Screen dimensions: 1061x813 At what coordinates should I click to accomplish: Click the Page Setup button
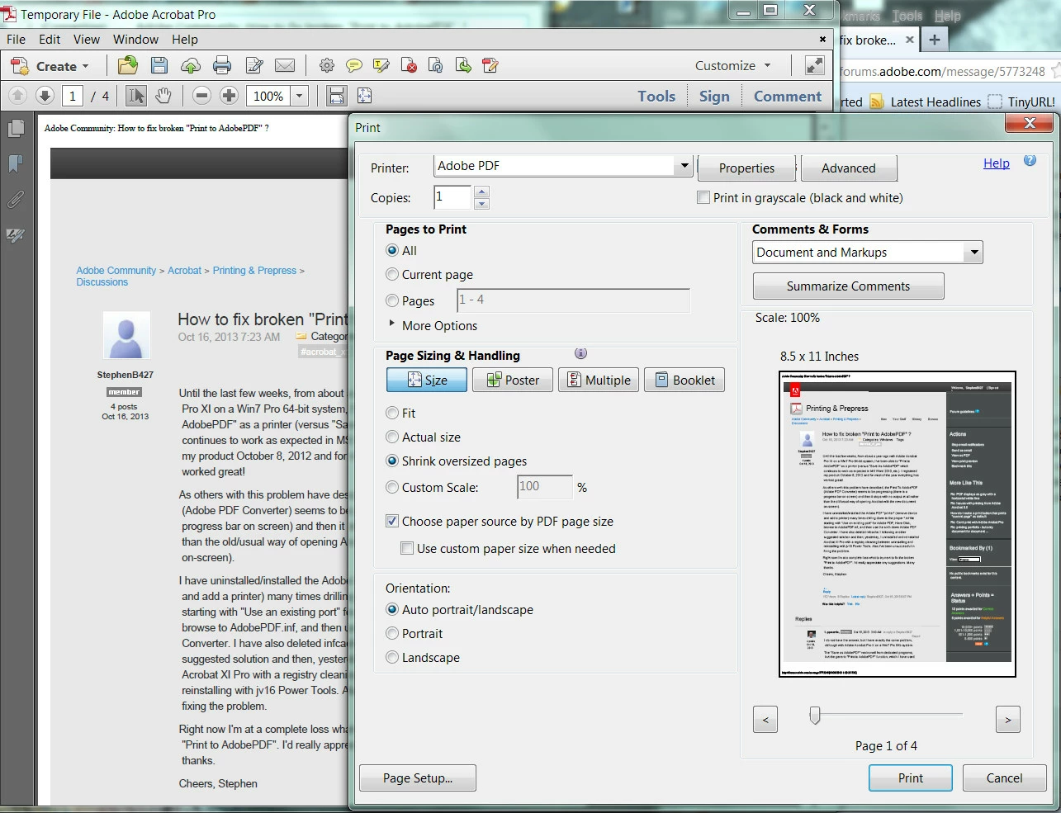tap(418, 778)
